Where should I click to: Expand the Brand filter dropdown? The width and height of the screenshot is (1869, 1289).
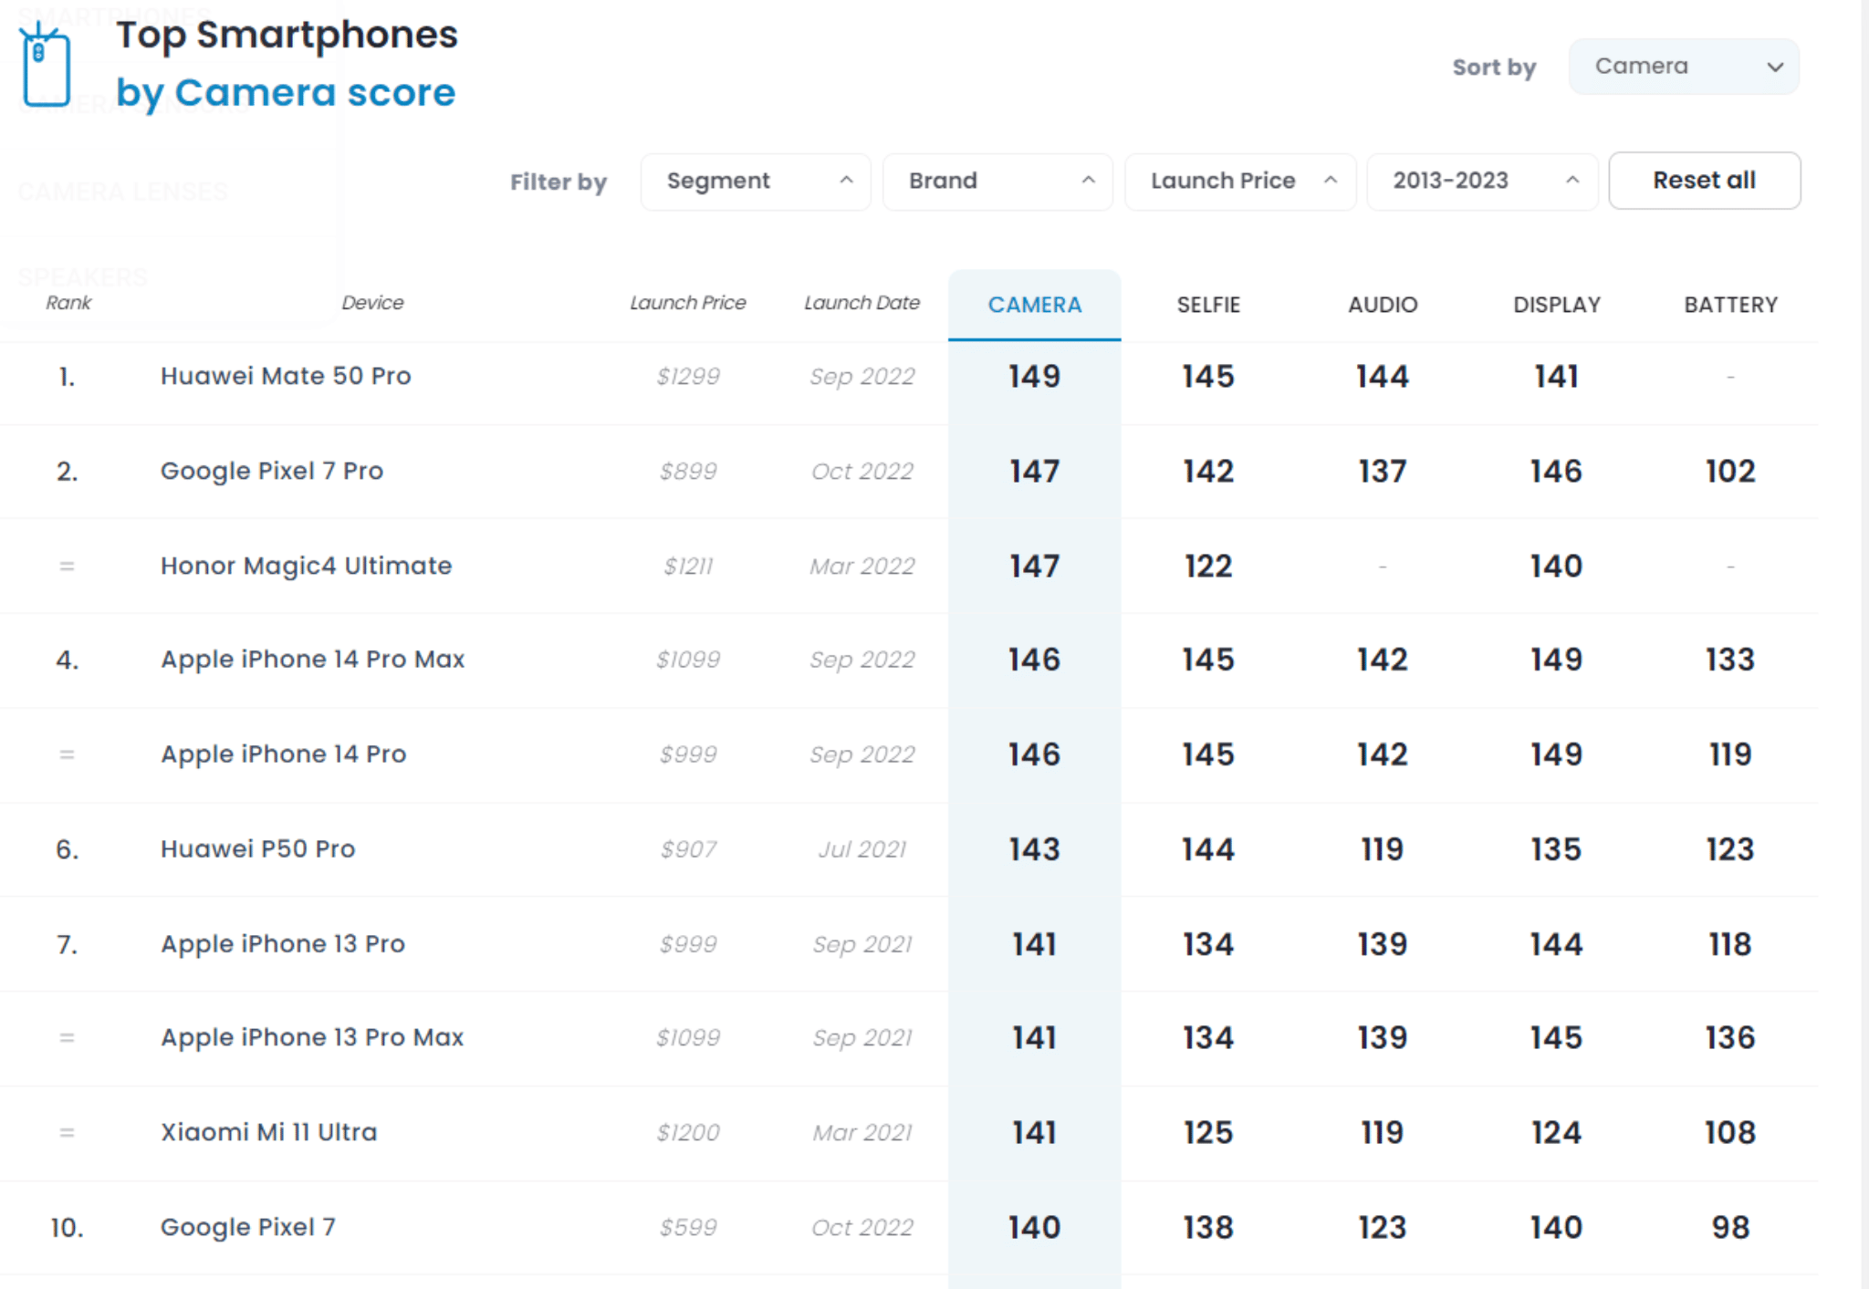point(997,182)
